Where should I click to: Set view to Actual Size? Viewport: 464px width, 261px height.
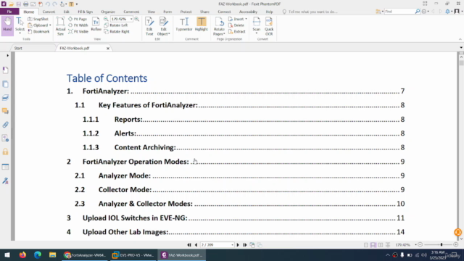(x=60, y=26)
